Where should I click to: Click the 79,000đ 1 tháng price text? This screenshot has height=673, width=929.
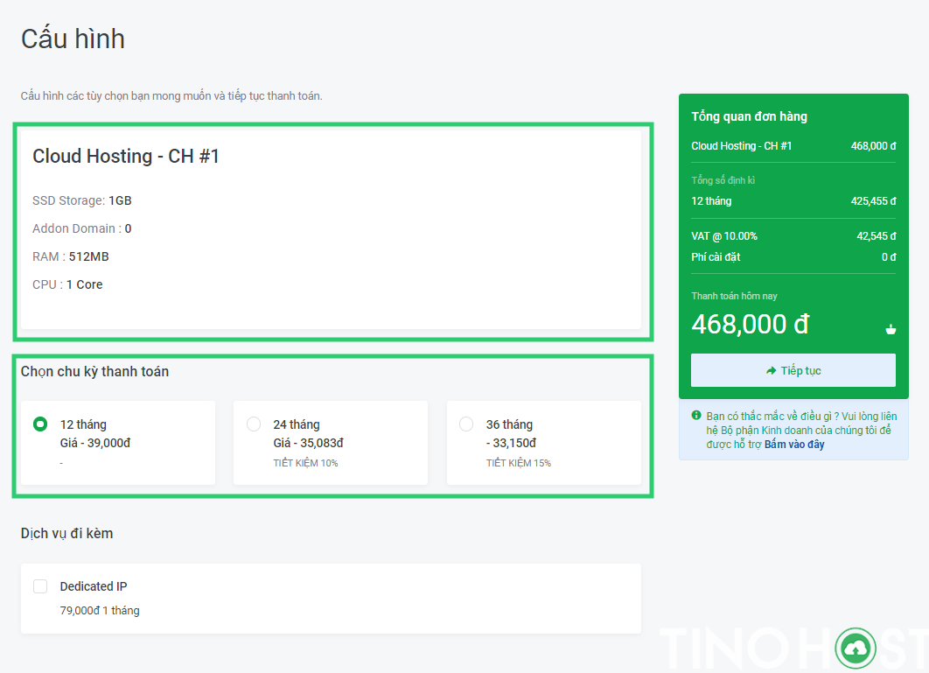point(100,611)
